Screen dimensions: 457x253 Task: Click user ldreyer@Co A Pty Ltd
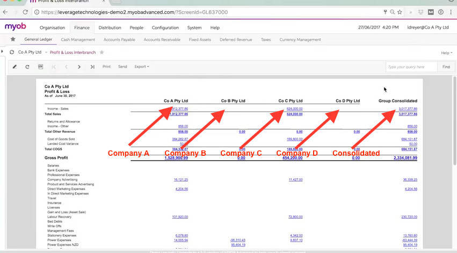click(x=428, y=27)
